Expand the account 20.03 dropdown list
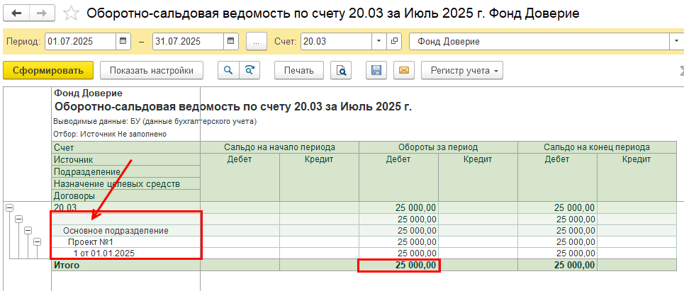 [379, 42]
